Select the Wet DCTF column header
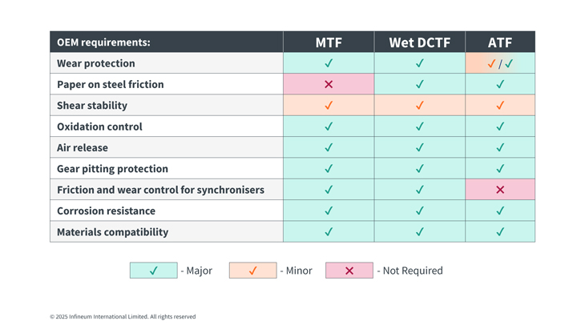This screenshot has height=329, width=585. [419, 42]
